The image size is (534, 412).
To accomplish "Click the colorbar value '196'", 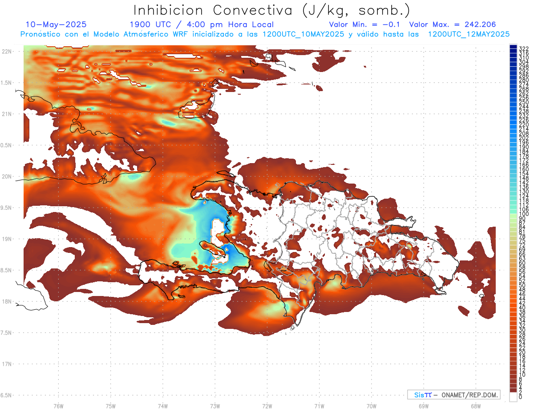I will coord(523,142).
